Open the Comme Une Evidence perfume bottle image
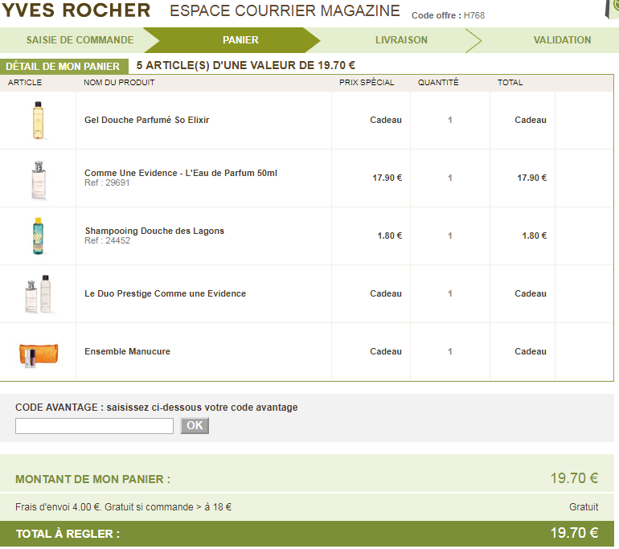 pyautogui.click(x=38, y=178)
